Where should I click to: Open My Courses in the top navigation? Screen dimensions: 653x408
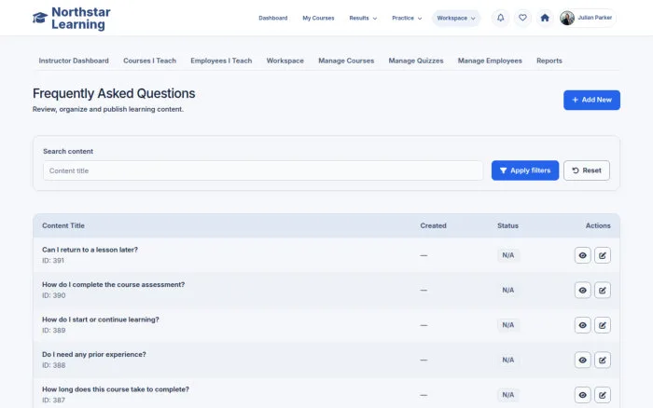coord(318,19)
